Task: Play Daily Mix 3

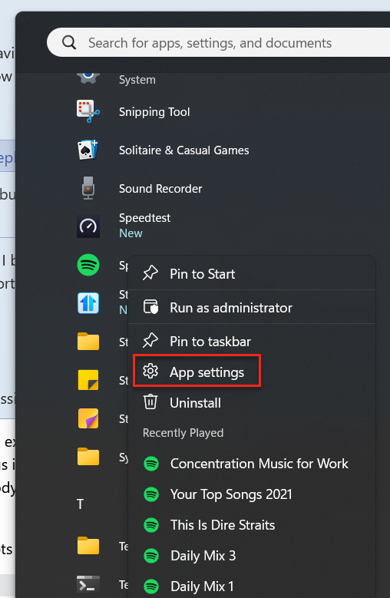Action: coord(252,556)
